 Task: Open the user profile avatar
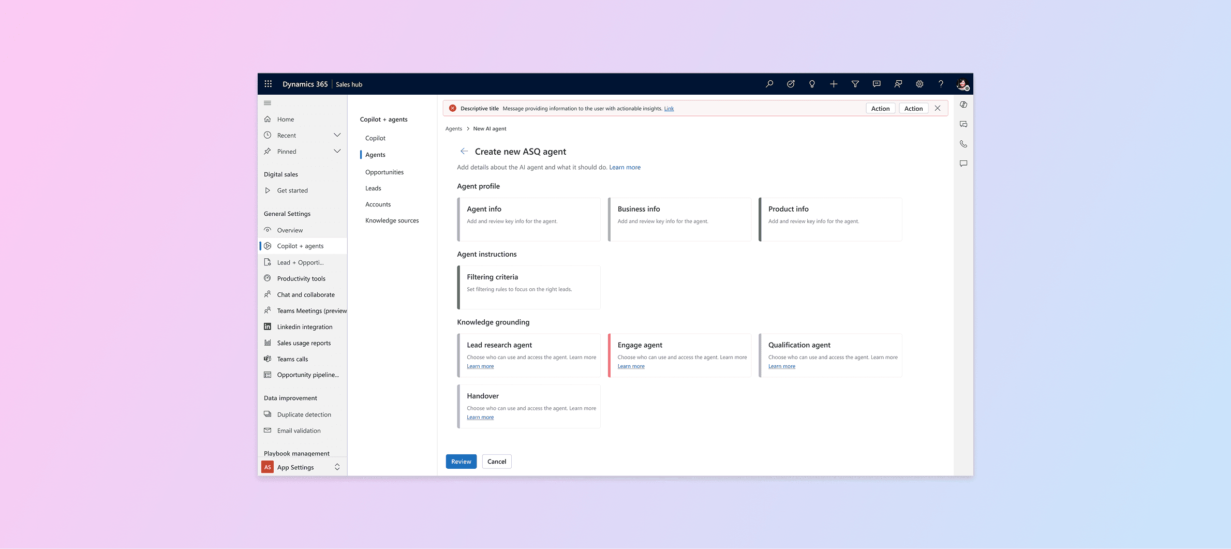pyautogui.click(x=962, y=84)
